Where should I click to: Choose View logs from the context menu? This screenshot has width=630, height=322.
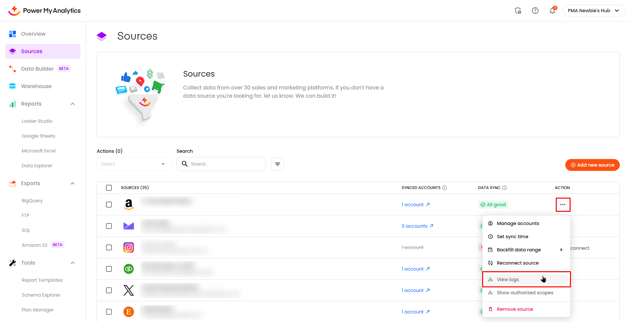(x=508, y=279)
